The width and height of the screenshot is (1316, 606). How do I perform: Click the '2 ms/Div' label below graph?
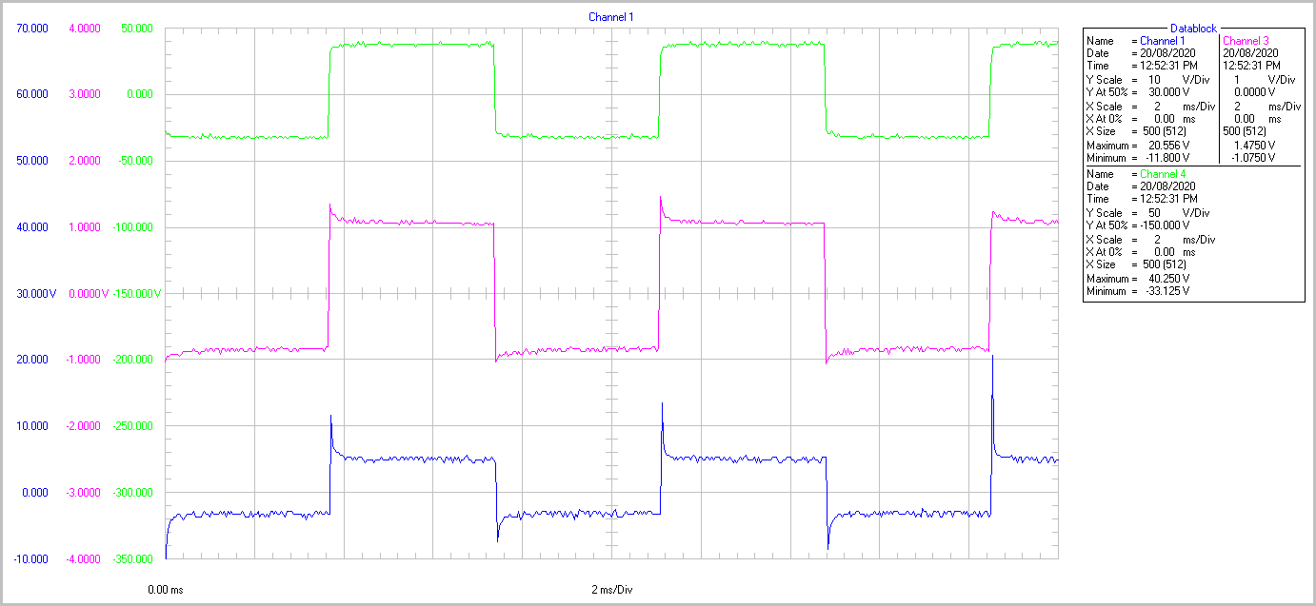pos(611,590)
